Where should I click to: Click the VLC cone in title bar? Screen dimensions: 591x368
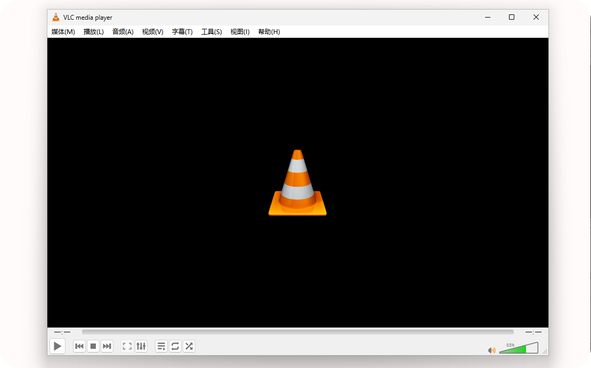pos(56,18)
